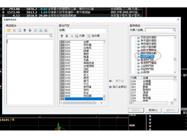Select the 2330 台積電 row in results
Viewport: 187px width, 140px height.
pyautogui.click(x=146, y=81)
